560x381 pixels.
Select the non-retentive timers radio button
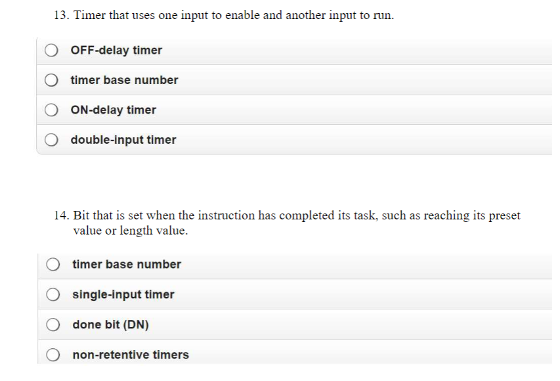[x=53, y=354]
